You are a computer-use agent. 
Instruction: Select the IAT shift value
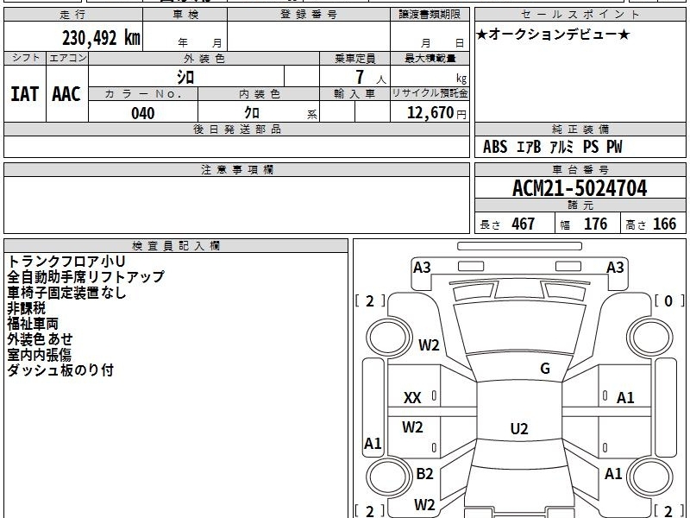click(25, 94)
